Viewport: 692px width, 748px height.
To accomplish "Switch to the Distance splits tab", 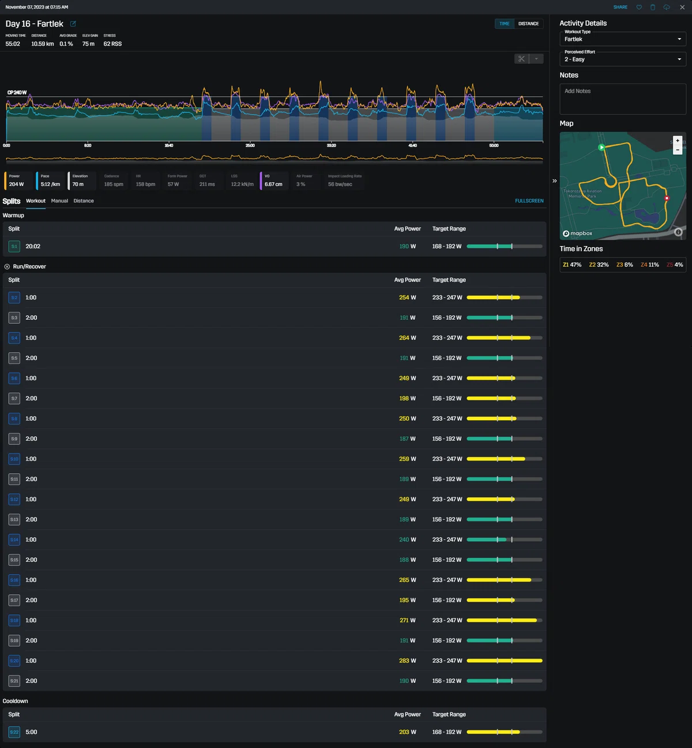I will pos(84,201).
